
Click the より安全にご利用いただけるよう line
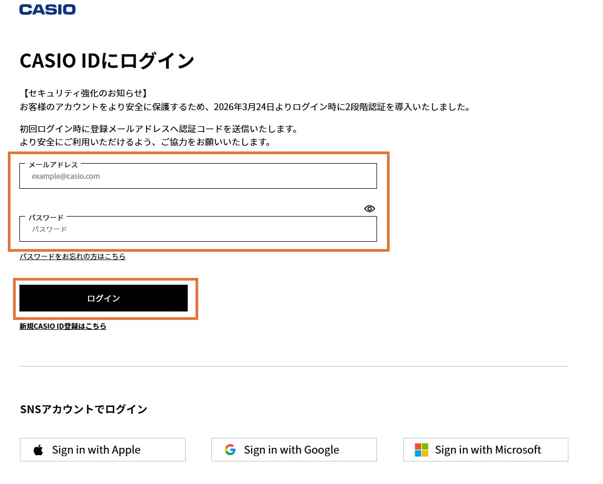pyautogui.click(x=145, y=142)
